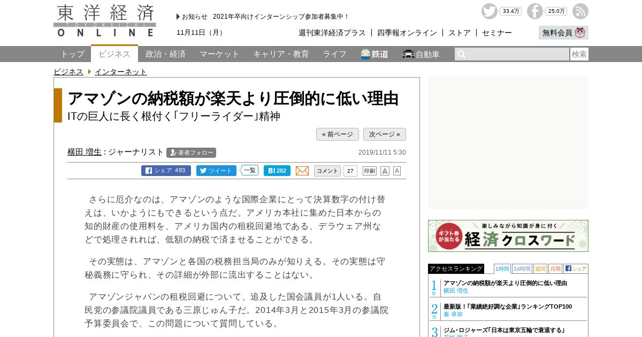Open ranking author 横田 増生 in sidebar
This screenshot has width=642, height=337.
point(456,290)
